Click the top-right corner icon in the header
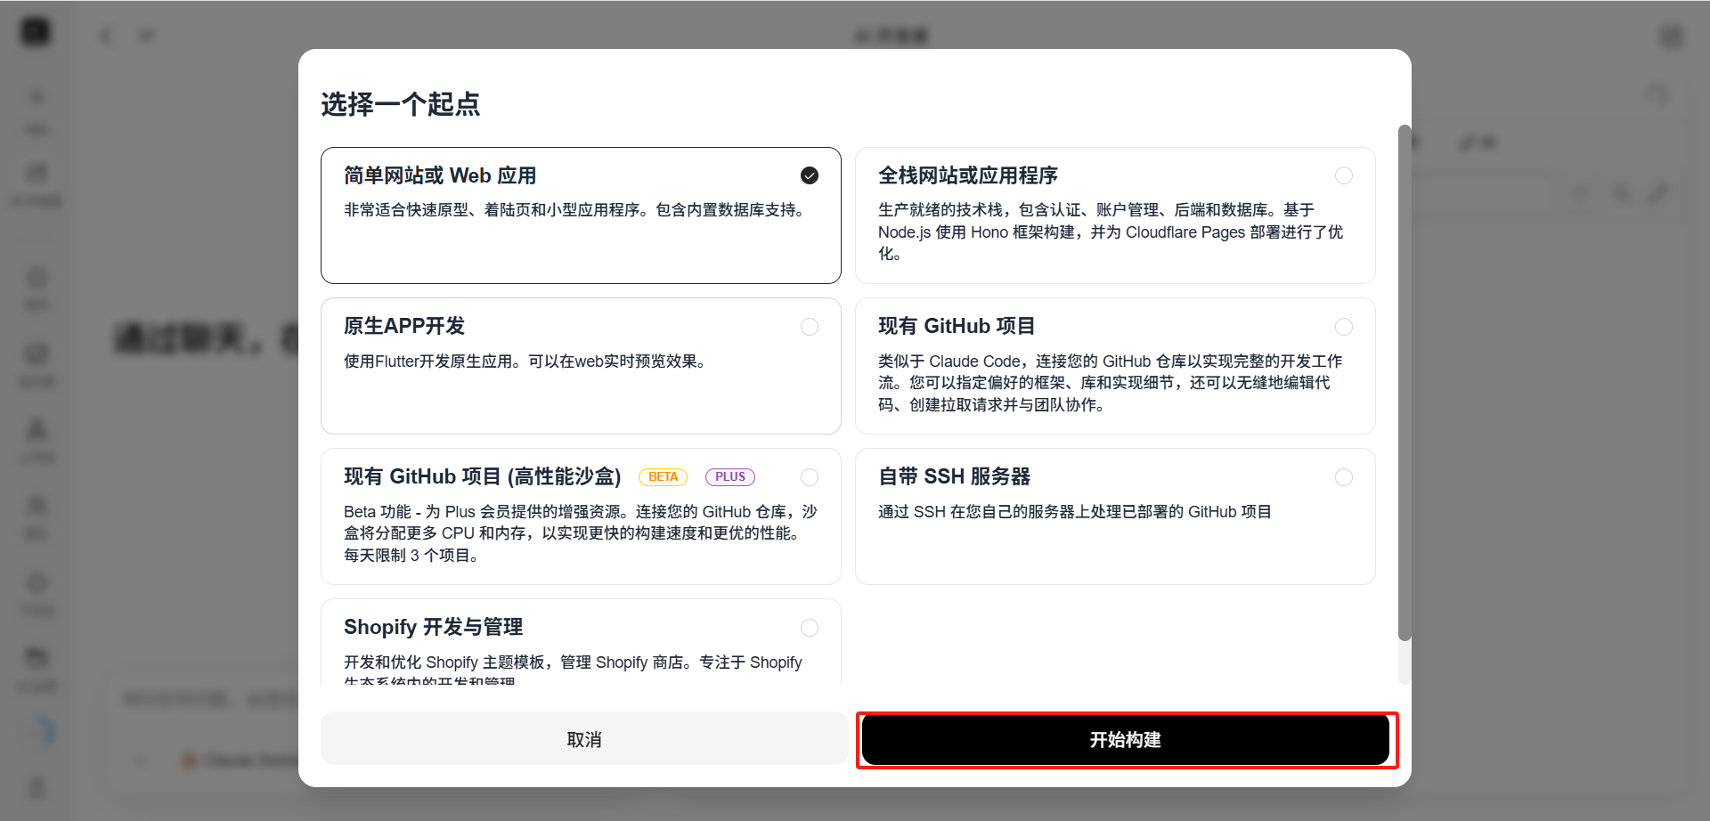 tap(1671, 37)
